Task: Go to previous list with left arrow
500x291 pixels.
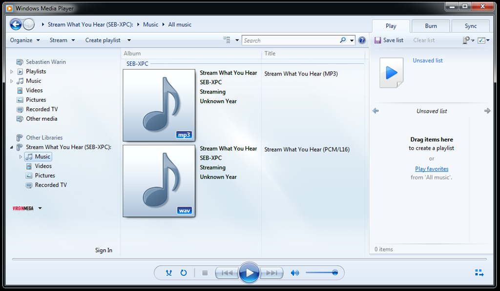Action: click(x=375, y=111)
